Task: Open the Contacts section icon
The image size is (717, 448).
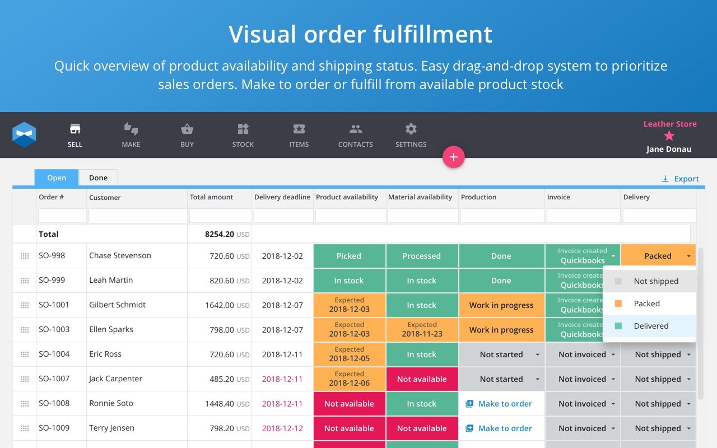Action: 356,129
